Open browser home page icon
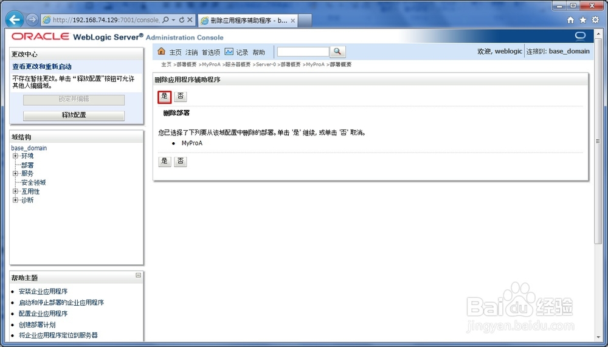Screen dimensions: 608x347 coord(570,20)
